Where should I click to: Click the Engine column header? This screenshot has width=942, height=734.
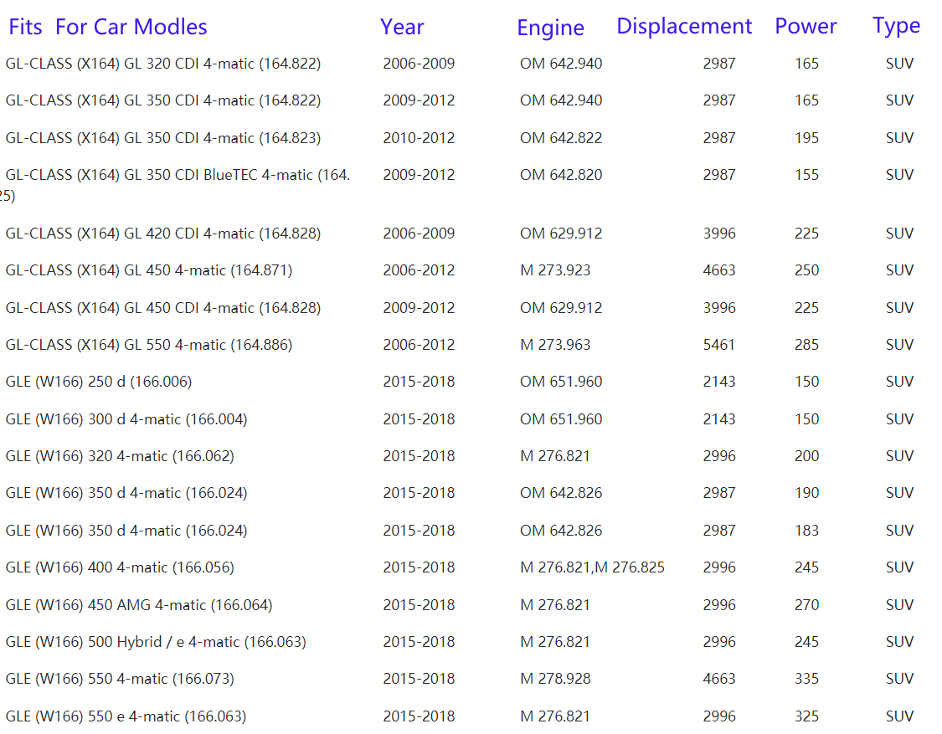(550, 28)
